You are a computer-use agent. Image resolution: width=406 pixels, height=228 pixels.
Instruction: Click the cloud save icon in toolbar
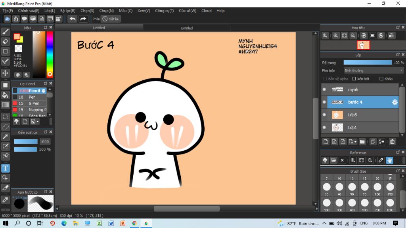click(x=7, y=19)
